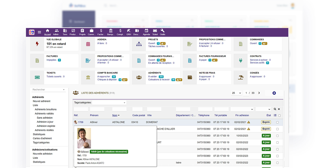Click the search magnifier icon in filters
This screenshot has height=168, width=331.
275,109
